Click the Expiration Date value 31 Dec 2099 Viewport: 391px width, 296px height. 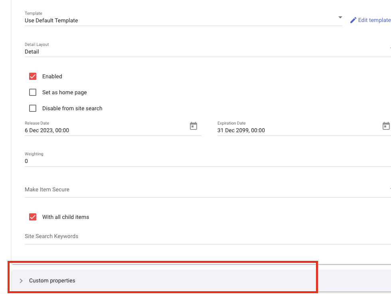(x=241, y=130)
